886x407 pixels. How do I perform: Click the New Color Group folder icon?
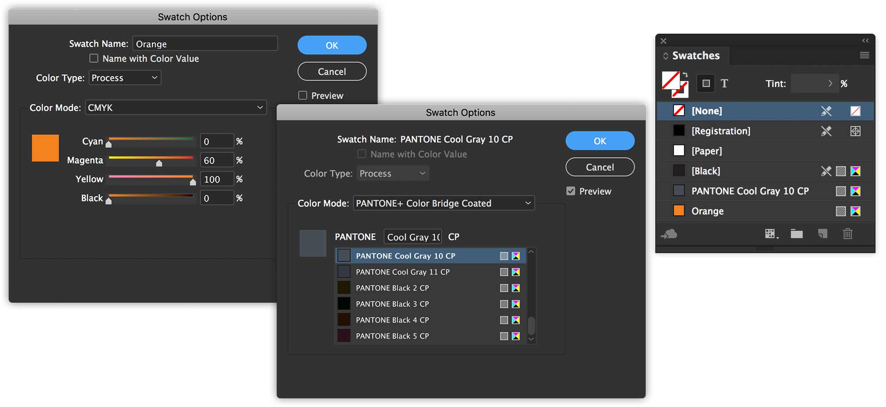[797, 234]
